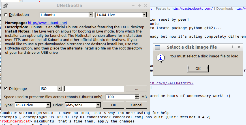The width and height of the screenshot is (246, 125).
Task: Select the Distribution radio button
Action: click(x=6, y=15)
